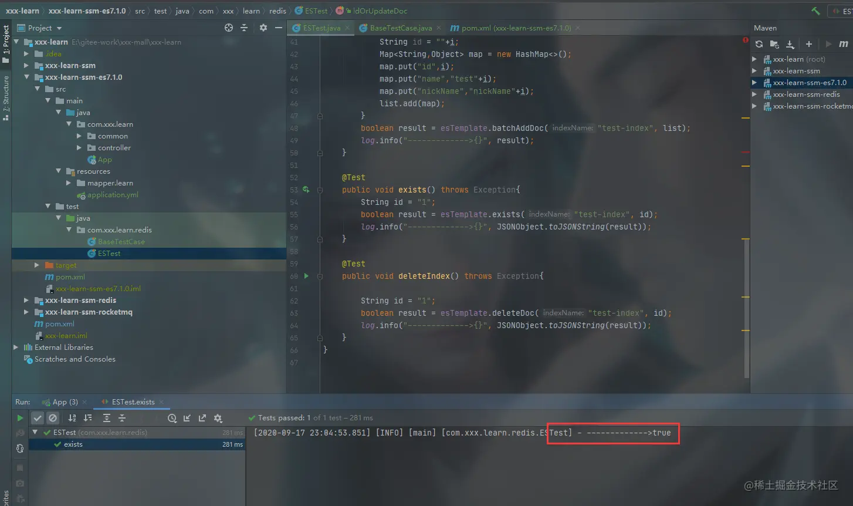
Task: Locate current file in Project panel
Action: [x=229, y=28]
